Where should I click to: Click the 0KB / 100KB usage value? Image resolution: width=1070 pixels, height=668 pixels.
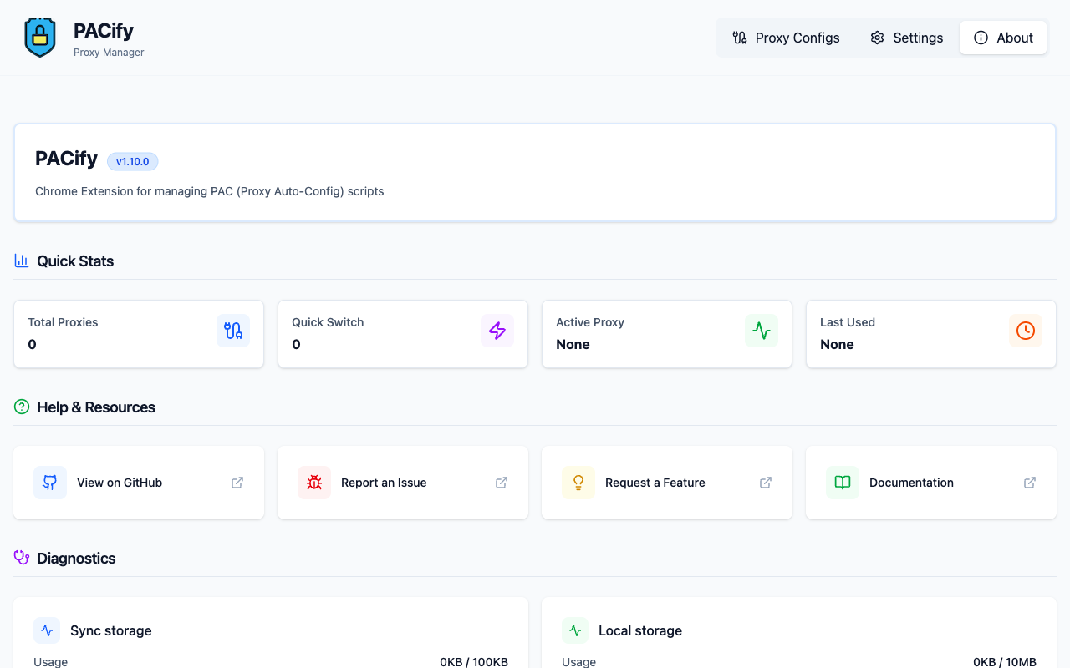474,662
